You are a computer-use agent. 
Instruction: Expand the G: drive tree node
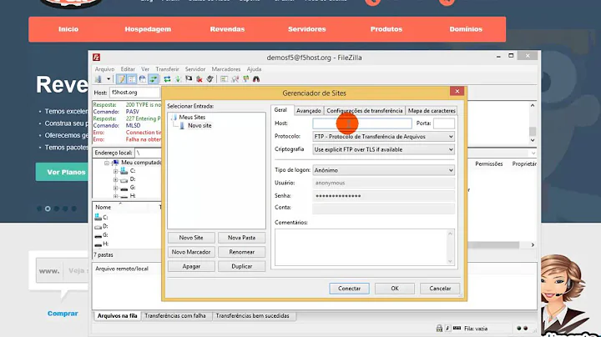tap(115, 188)
